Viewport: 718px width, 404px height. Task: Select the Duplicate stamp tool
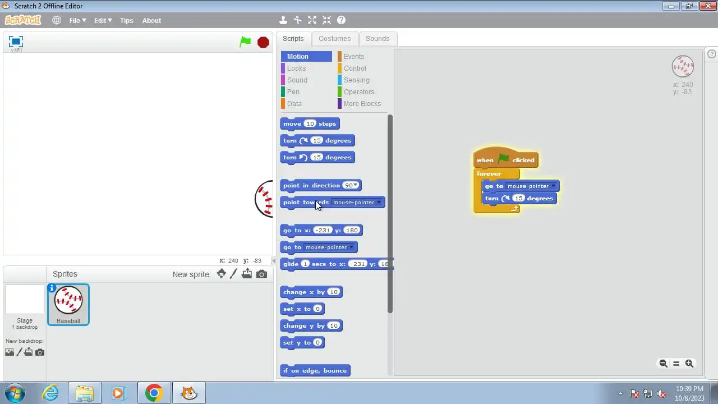coord(283,20)
